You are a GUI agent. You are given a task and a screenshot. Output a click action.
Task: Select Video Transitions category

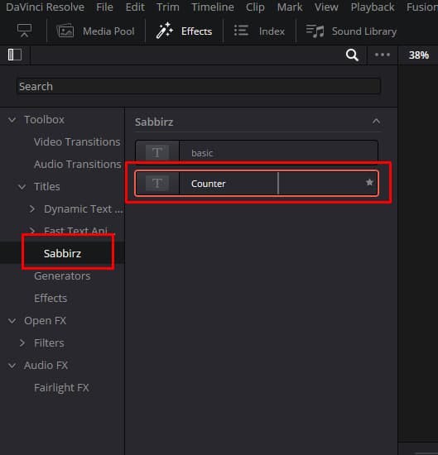77,142
